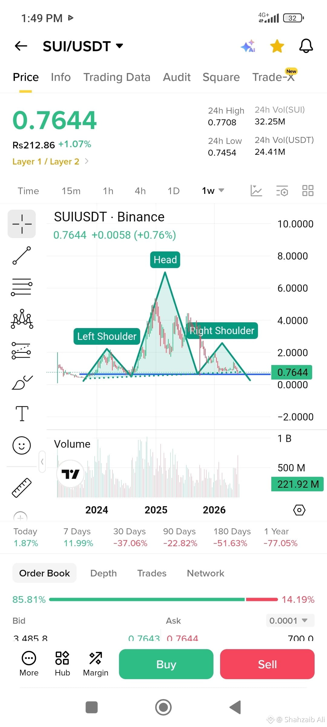This screenshot has width=327, height=727.
Task: Expand the SUI/USDT pair selector
Action: coord(83,46)
